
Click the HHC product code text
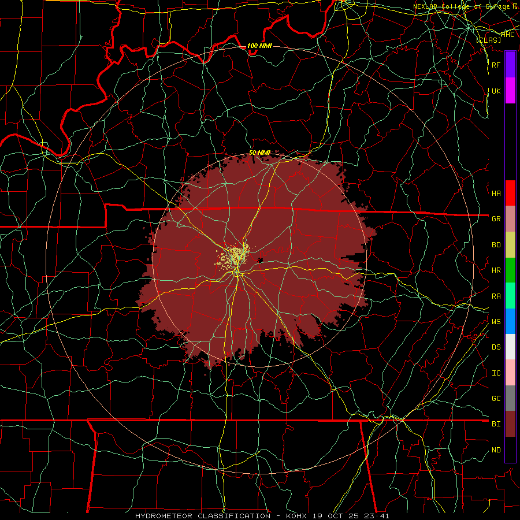pyautogui.click(x=508, y=34)
